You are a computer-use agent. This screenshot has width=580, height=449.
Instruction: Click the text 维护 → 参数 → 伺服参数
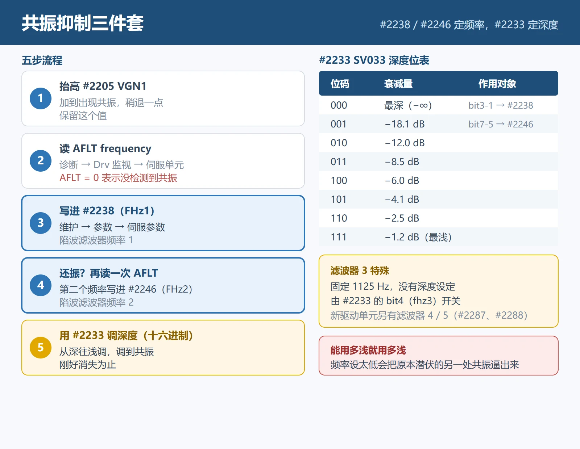[112, 227]
